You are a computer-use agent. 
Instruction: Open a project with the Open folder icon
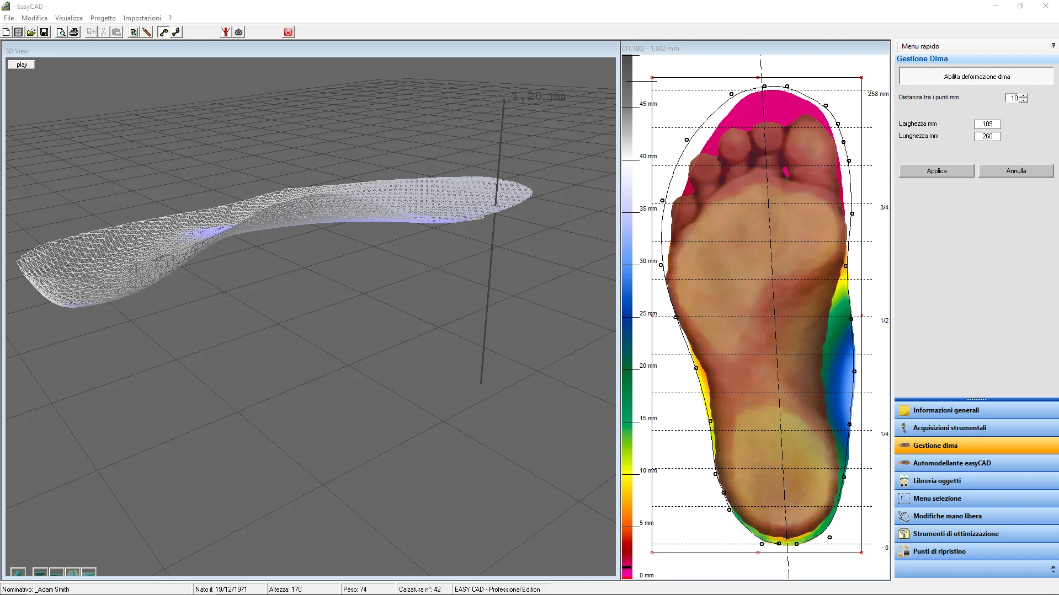[31, 31]
